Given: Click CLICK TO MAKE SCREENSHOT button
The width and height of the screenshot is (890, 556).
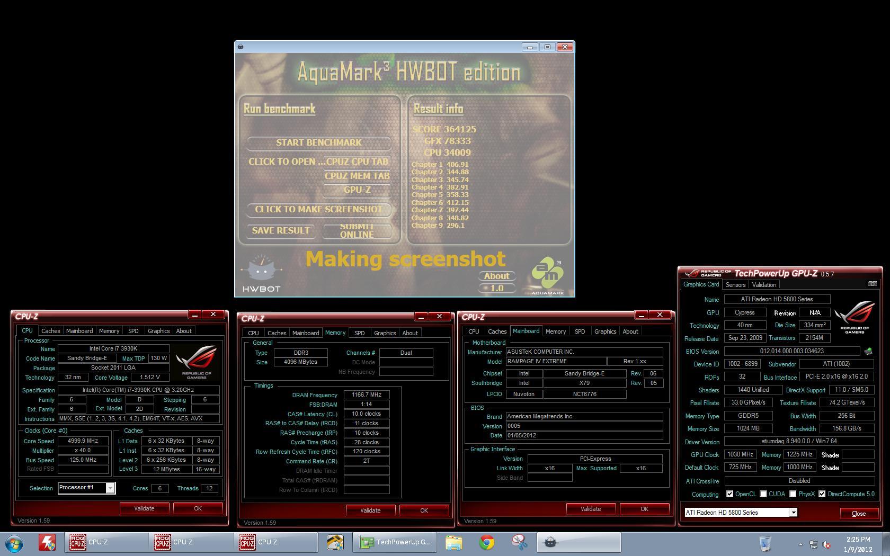Looking at the screenshot, I should click(319, 209).
